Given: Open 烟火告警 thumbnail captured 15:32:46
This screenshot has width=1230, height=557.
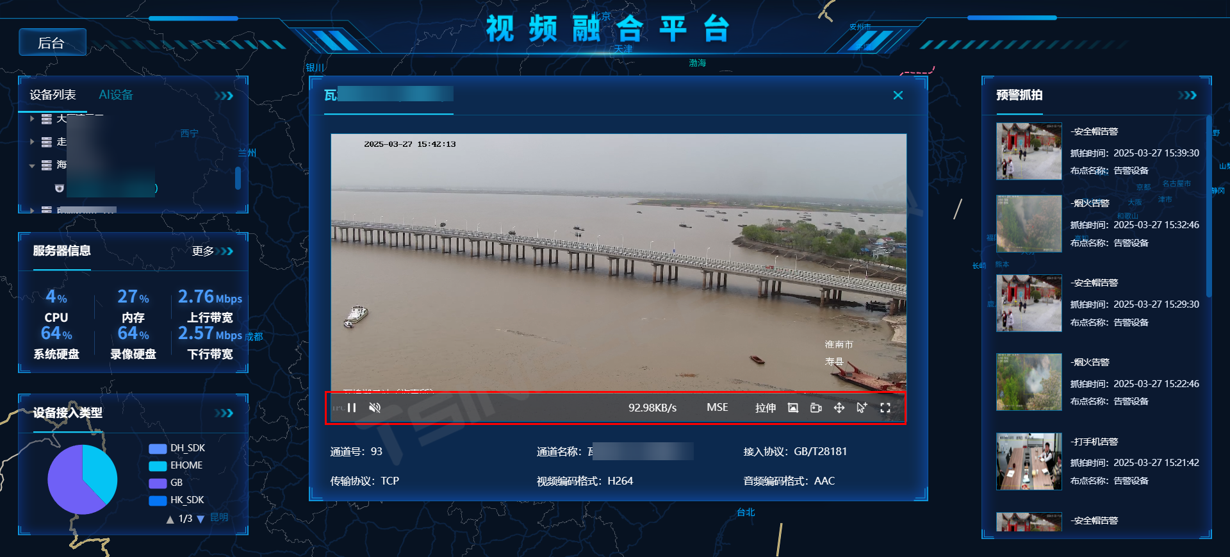Looking at the screenshot, I should (1029, 224).
